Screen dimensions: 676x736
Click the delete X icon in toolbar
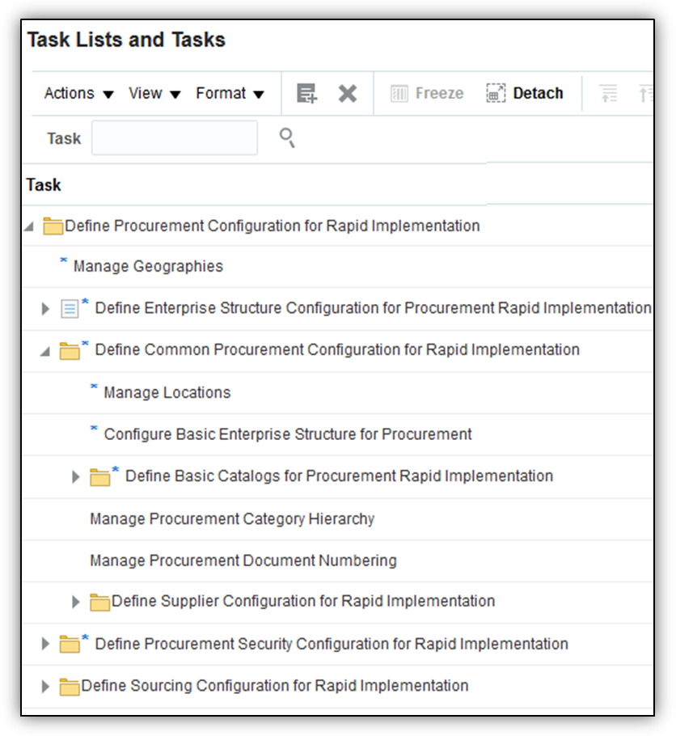(348, 94)
